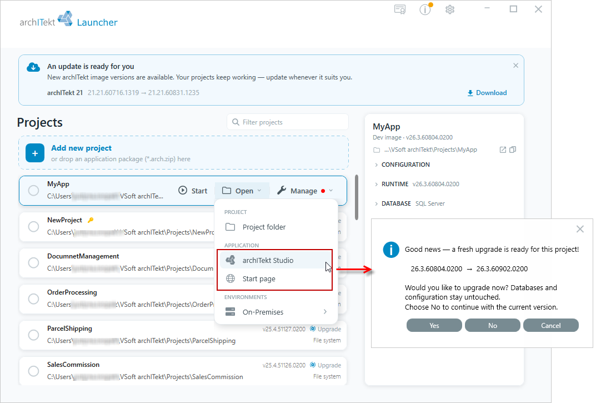Click the Filter projects search field

click(288, 122)
